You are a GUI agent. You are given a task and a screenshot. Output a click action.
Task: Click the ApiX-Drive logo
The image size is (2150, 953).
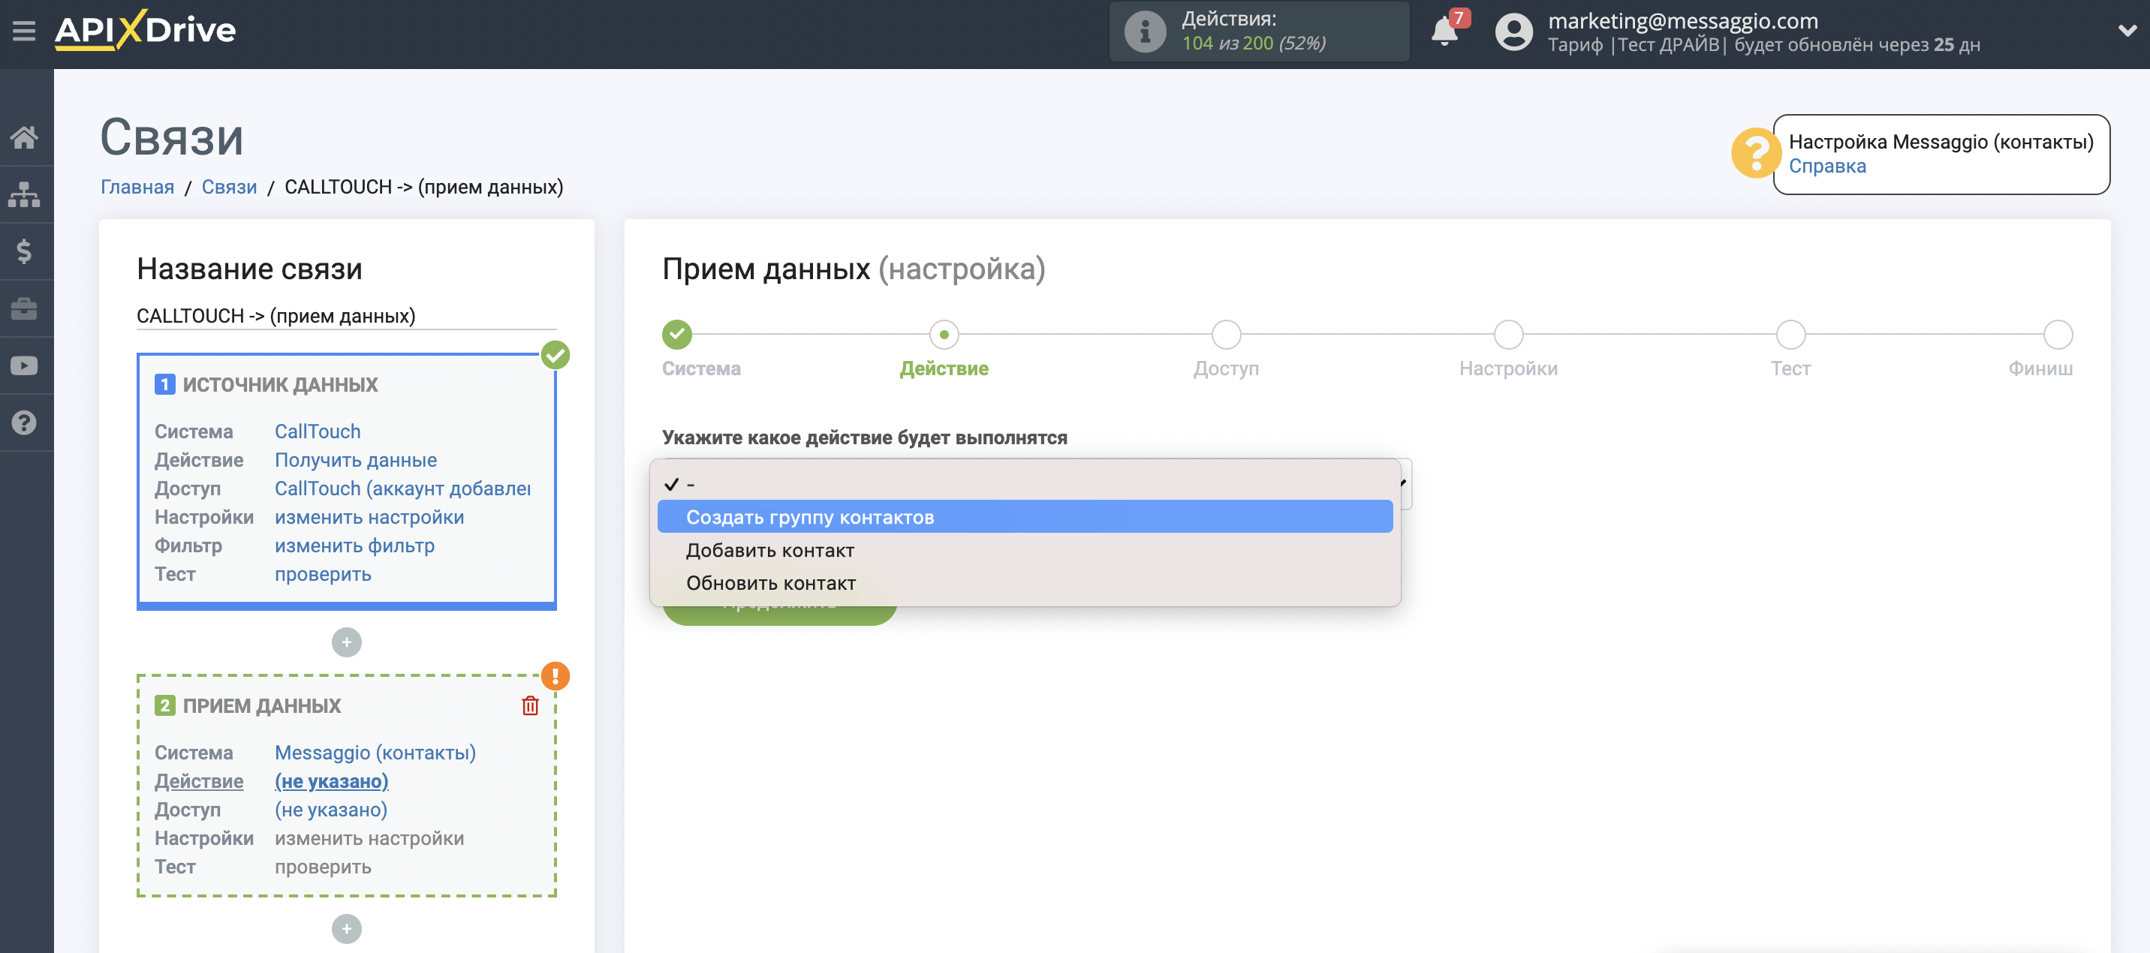(x=145, y=30)
